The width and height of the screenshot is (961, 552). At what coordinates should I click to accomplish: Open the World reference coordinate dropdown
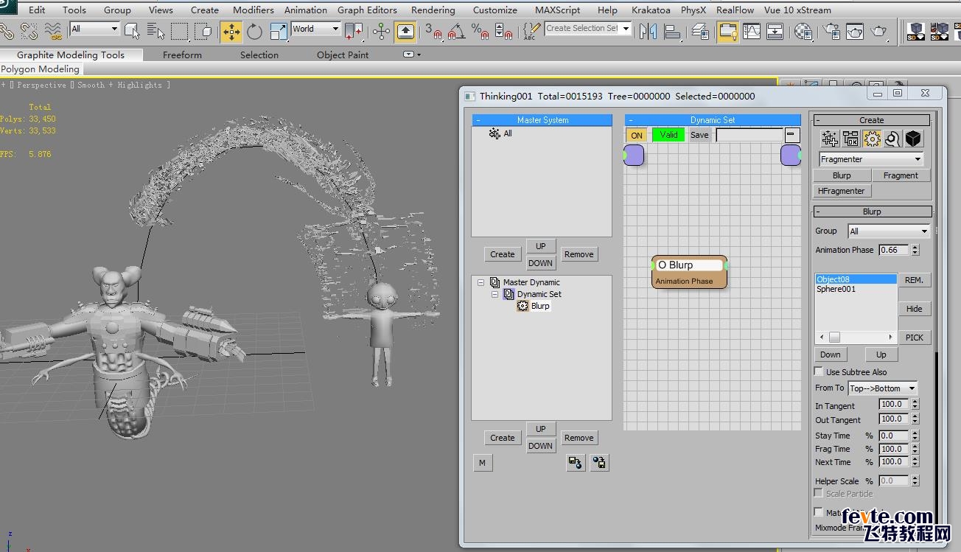click(315, 29)
